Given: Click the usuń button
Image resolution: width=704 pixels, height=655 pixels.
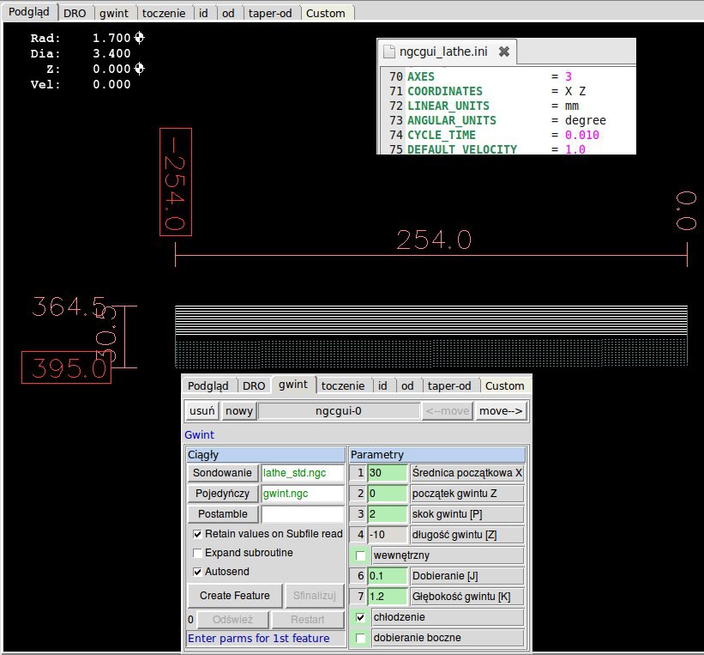Looking at the screenshot, I should coord(202,411).
